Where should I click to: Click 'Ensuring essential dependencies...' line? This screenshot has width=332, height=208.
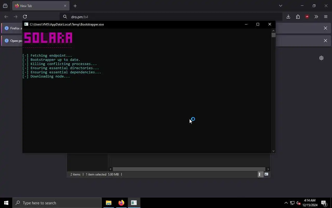(62, 72)
